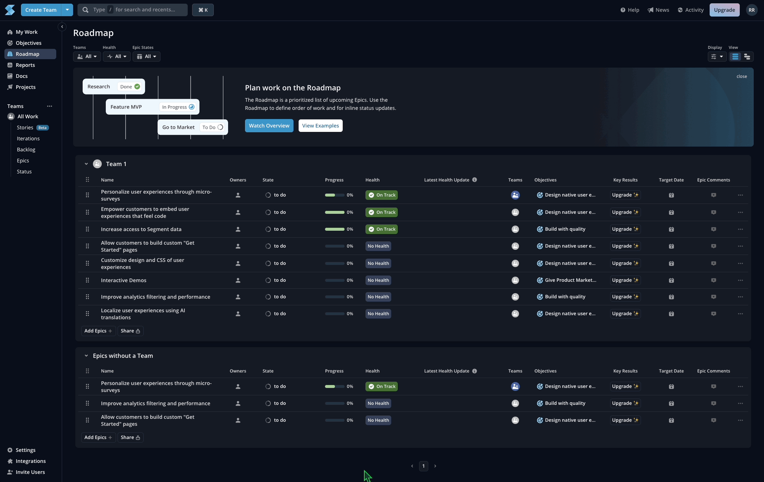Open Reports in the sidebar

pyautogui.click(x=25, y=65)
